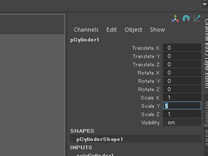Open the Channels menu
The image size is (208, 156).
click(86, 30)
